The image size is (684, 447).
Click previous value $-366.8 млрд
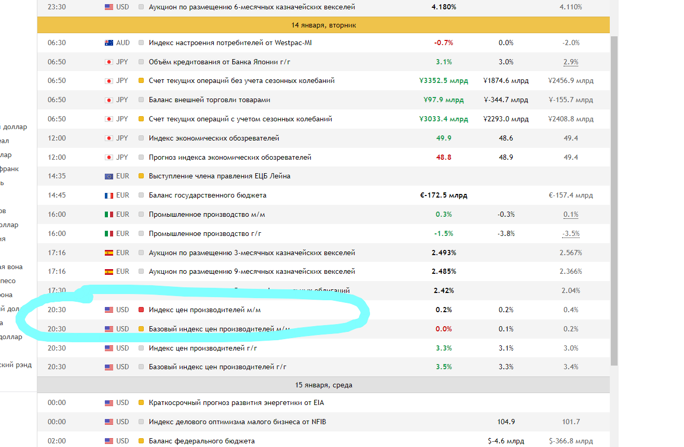pyautogui.click(x=571, y=441)
